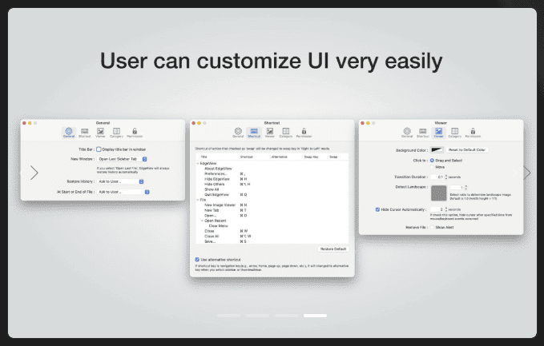544x346 pixels.
Task: Select Shortcut keyboard icon in Shortcut window
Action: pos(254,133)
